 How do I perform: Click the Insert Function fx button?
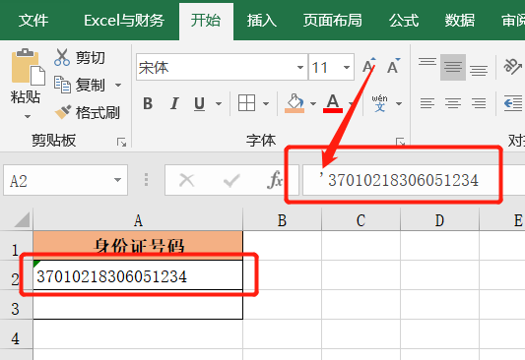click(275, 181)
